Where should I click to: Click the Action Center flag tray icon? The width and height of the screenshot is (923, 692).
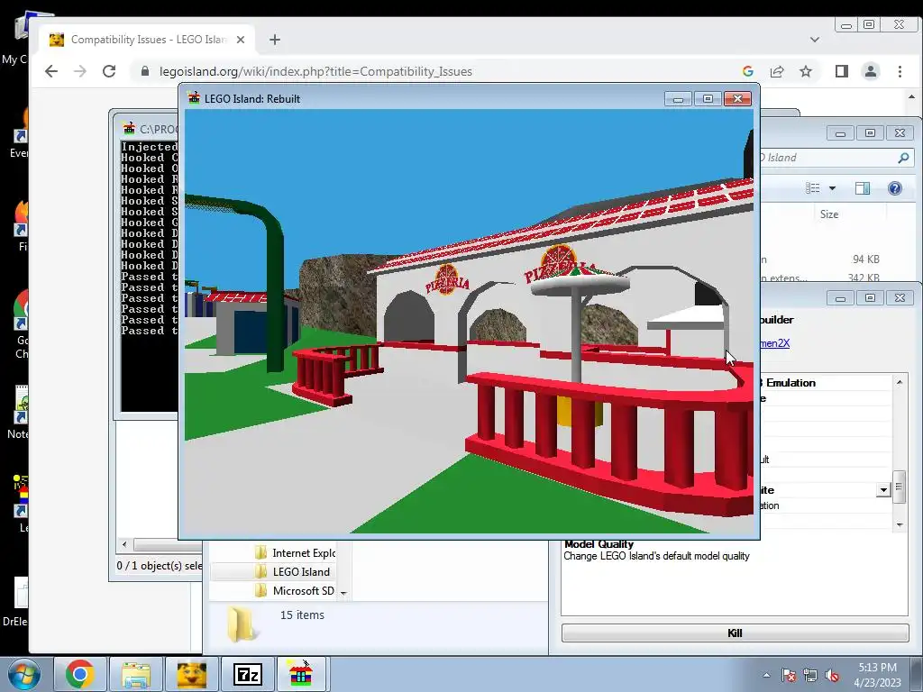(789, 675)
